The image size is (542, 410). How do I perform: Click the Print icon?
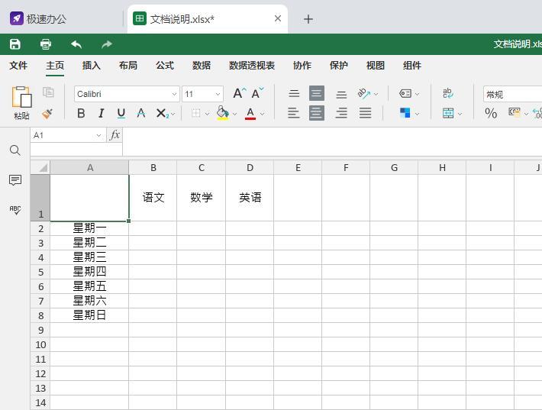46,44
